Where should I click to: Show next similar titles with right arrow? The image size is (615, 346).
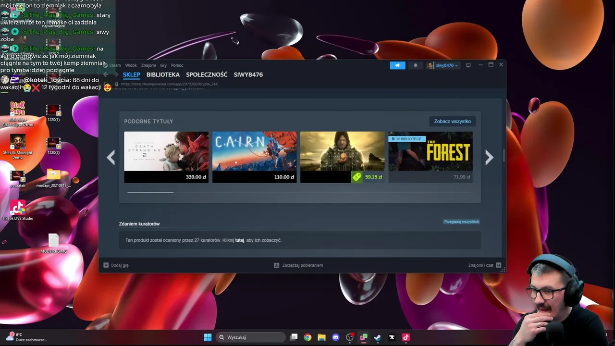(x=489, y=157)
